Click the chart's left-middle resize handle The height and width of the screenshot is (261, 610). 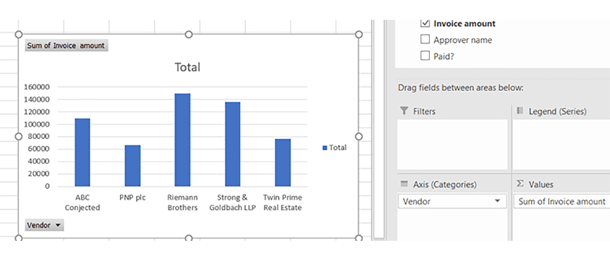[x=18, y=136]
